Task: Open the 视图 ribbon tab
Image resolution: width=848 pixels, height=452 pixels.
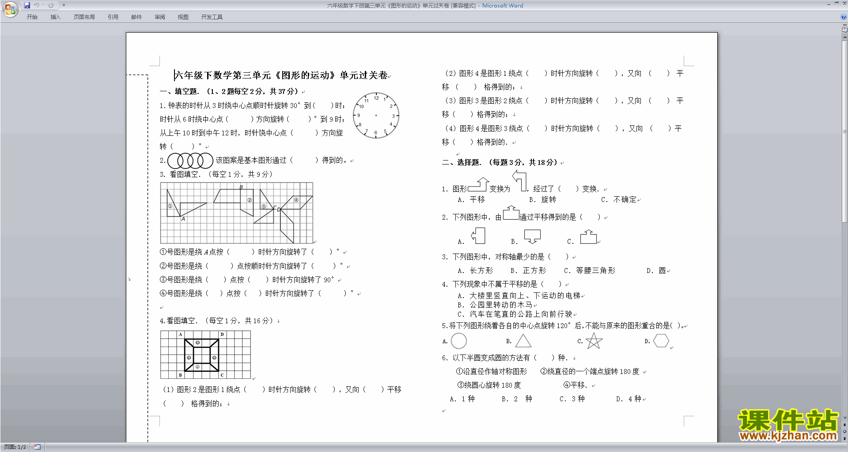Action: click(x=183, y=17)
